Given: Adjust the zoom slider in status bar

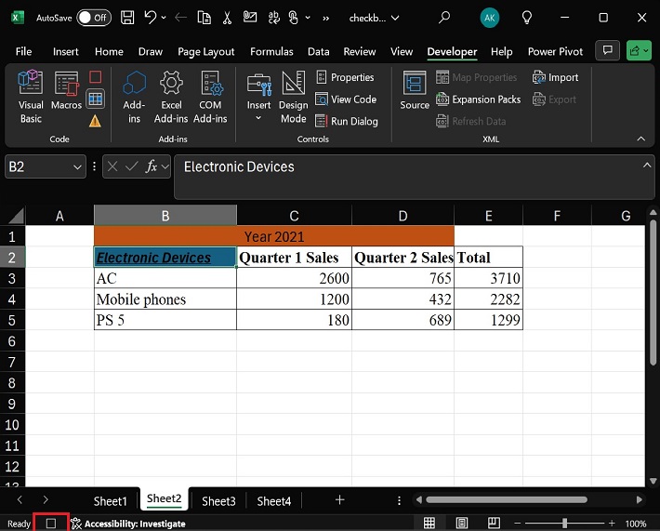Looking at the screenshot, I should (x=564, y=524).
